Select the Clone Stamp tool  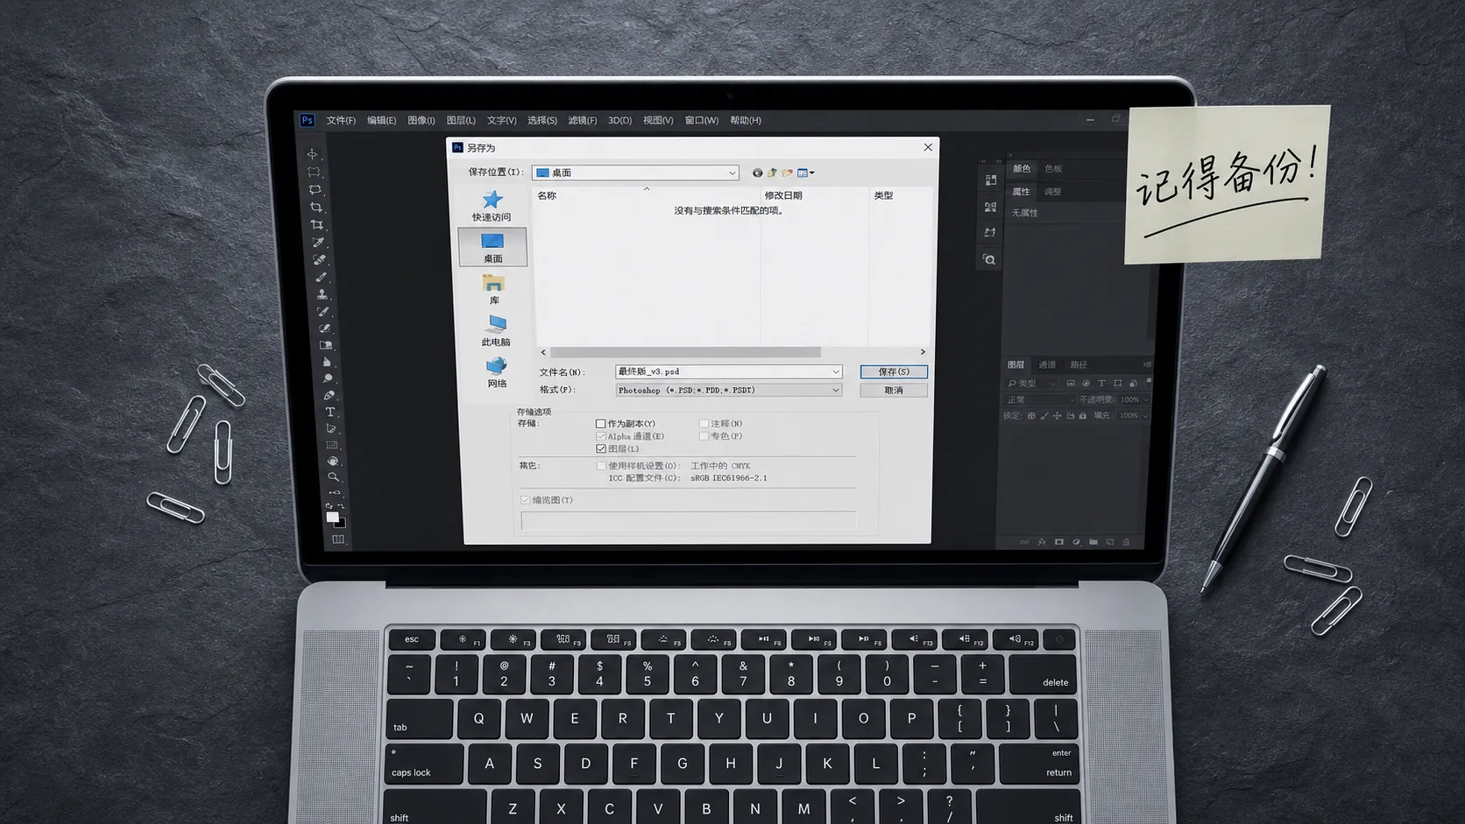tap(322, 294)
